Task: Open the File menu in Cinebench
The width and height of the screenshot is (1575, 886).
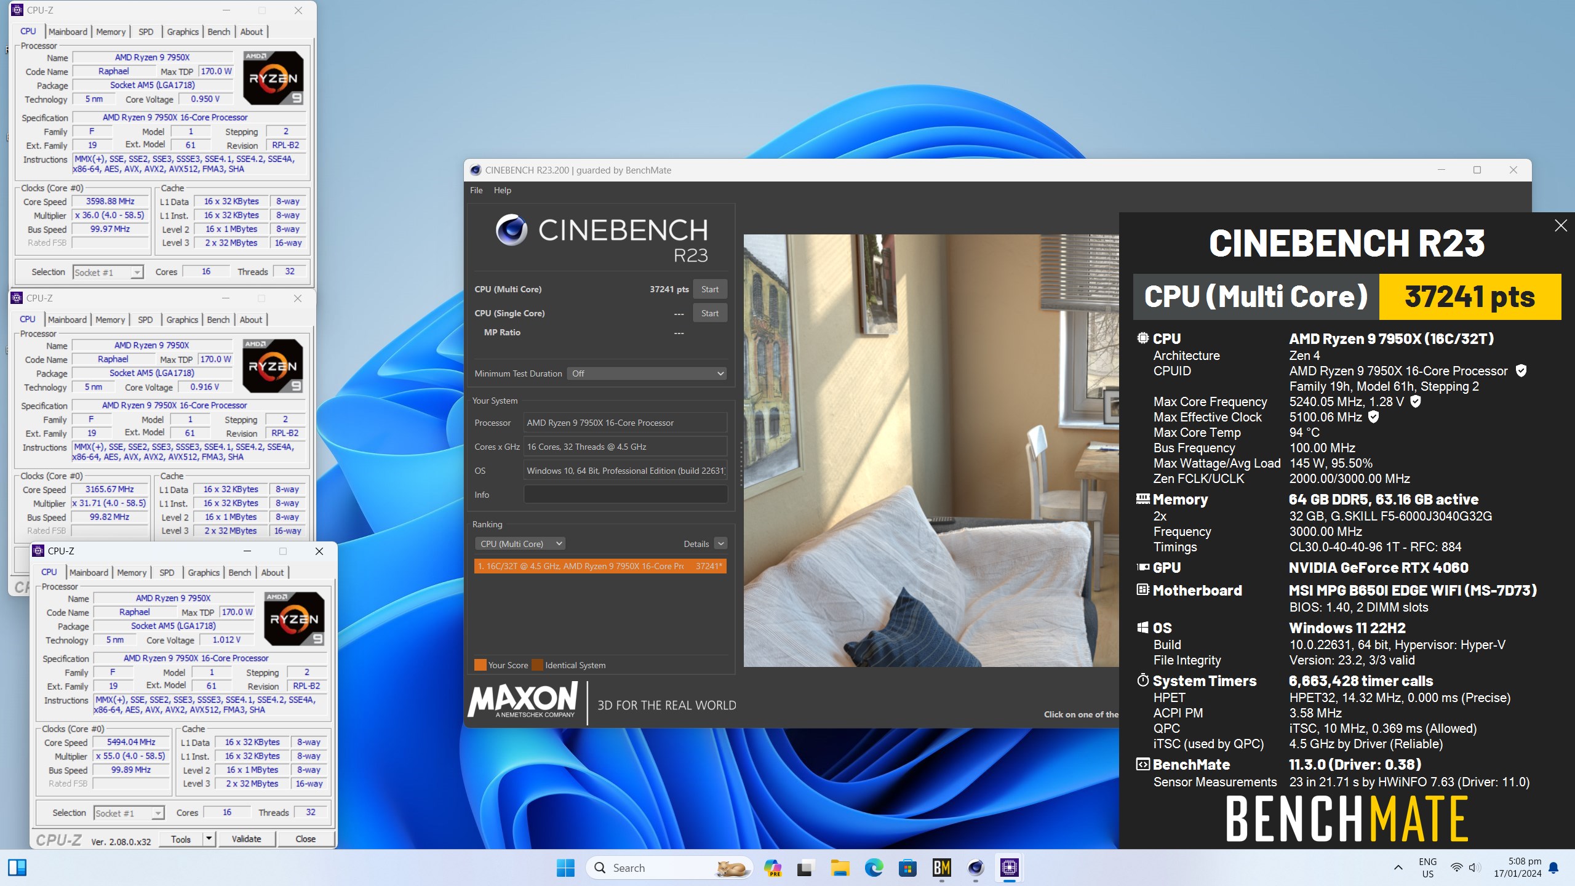Action: pos(476,190)
